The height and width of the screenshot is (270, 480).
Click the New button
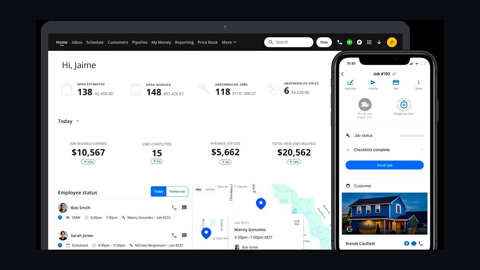point(324,42)
